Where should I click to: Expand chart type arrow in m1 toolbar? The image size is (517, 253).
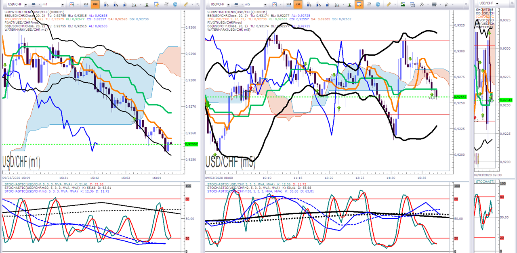[x=78, y=4]
